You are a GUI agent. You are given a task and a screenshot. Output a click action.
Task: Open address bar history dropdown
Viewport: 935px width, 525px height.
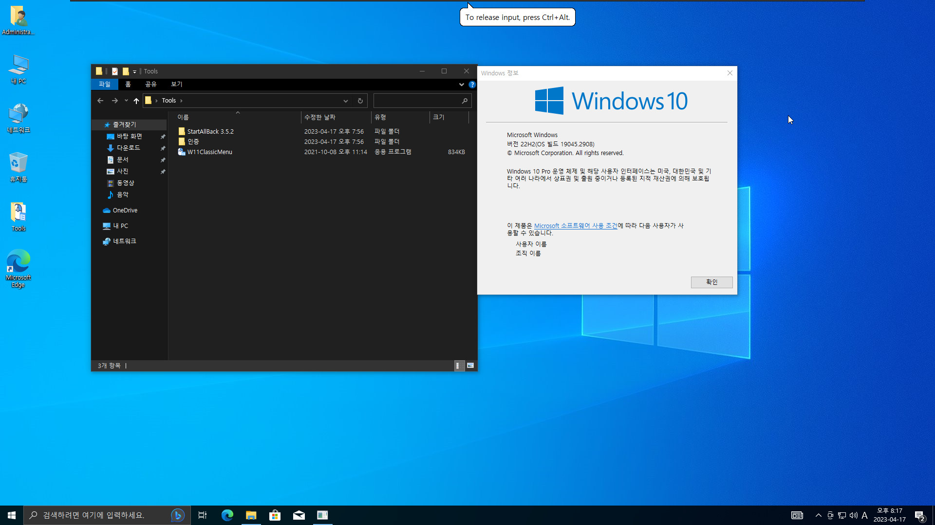tap(346, 101)
